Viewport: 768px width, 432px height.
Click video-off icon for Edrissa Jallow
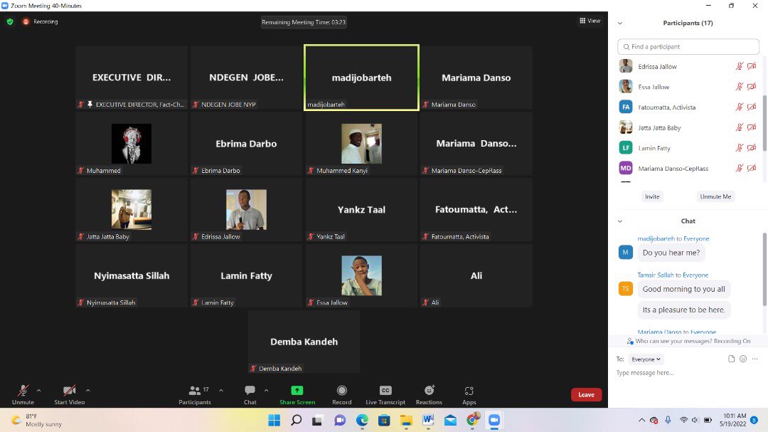(x=752, y=66)
